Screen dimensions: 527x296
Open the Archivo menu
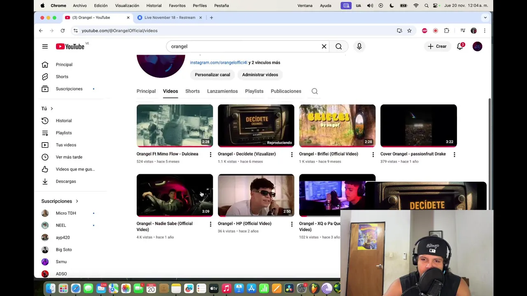click(80, 5)
